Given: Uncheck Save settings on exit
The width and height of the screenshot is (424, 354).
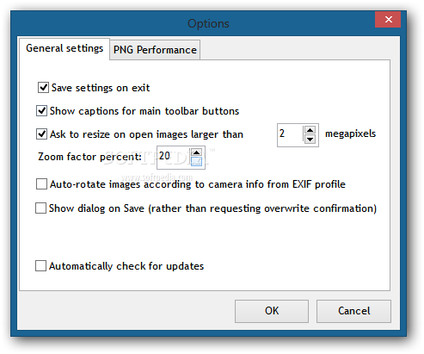Looking at the screenshot, I should point(43,88).
